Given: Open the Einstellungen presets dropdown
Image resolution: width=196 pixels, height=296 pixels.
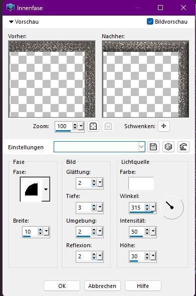Looking at the screenshot, I should pos(141,147).
